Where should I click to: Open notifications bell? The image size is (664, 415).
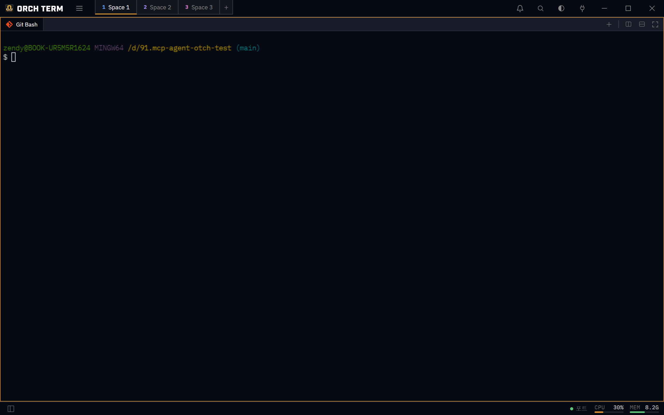[520, 8]
